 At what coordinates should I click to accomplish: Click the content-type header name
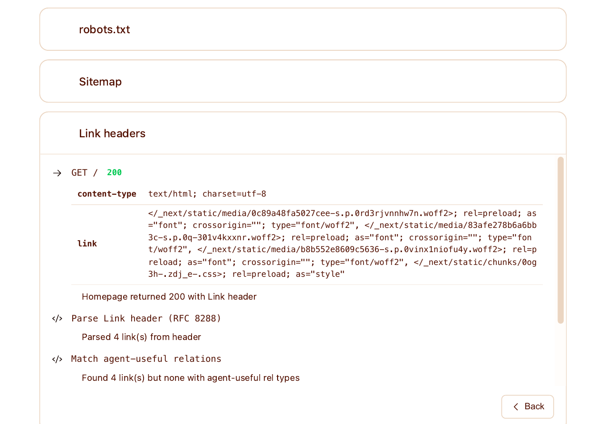pos(107,194)
